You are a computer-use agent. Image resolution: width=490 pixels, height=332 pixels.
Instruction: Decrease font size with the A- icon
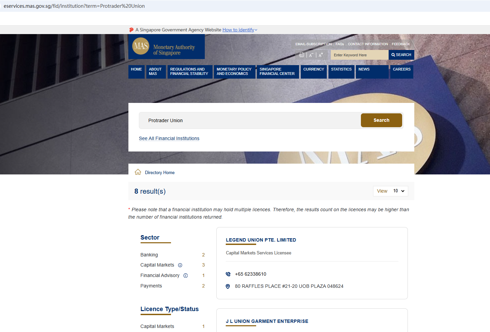coord(311,55)
